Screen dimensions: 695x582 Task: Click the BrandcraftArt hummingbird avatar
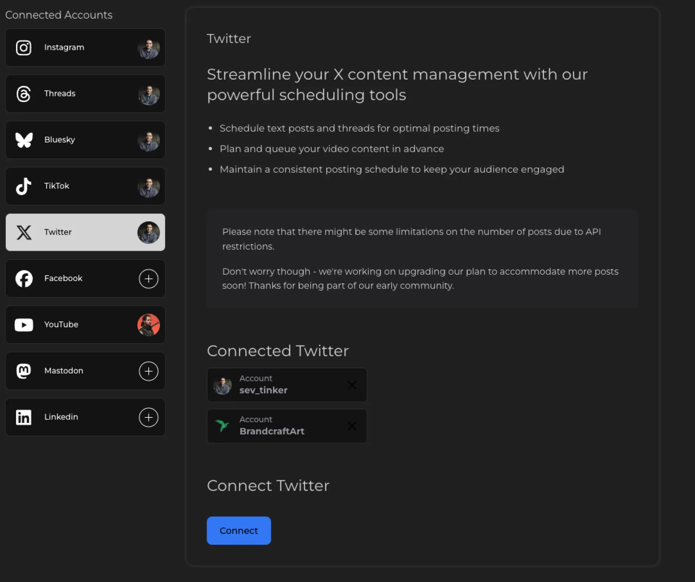tap(222, 426)
